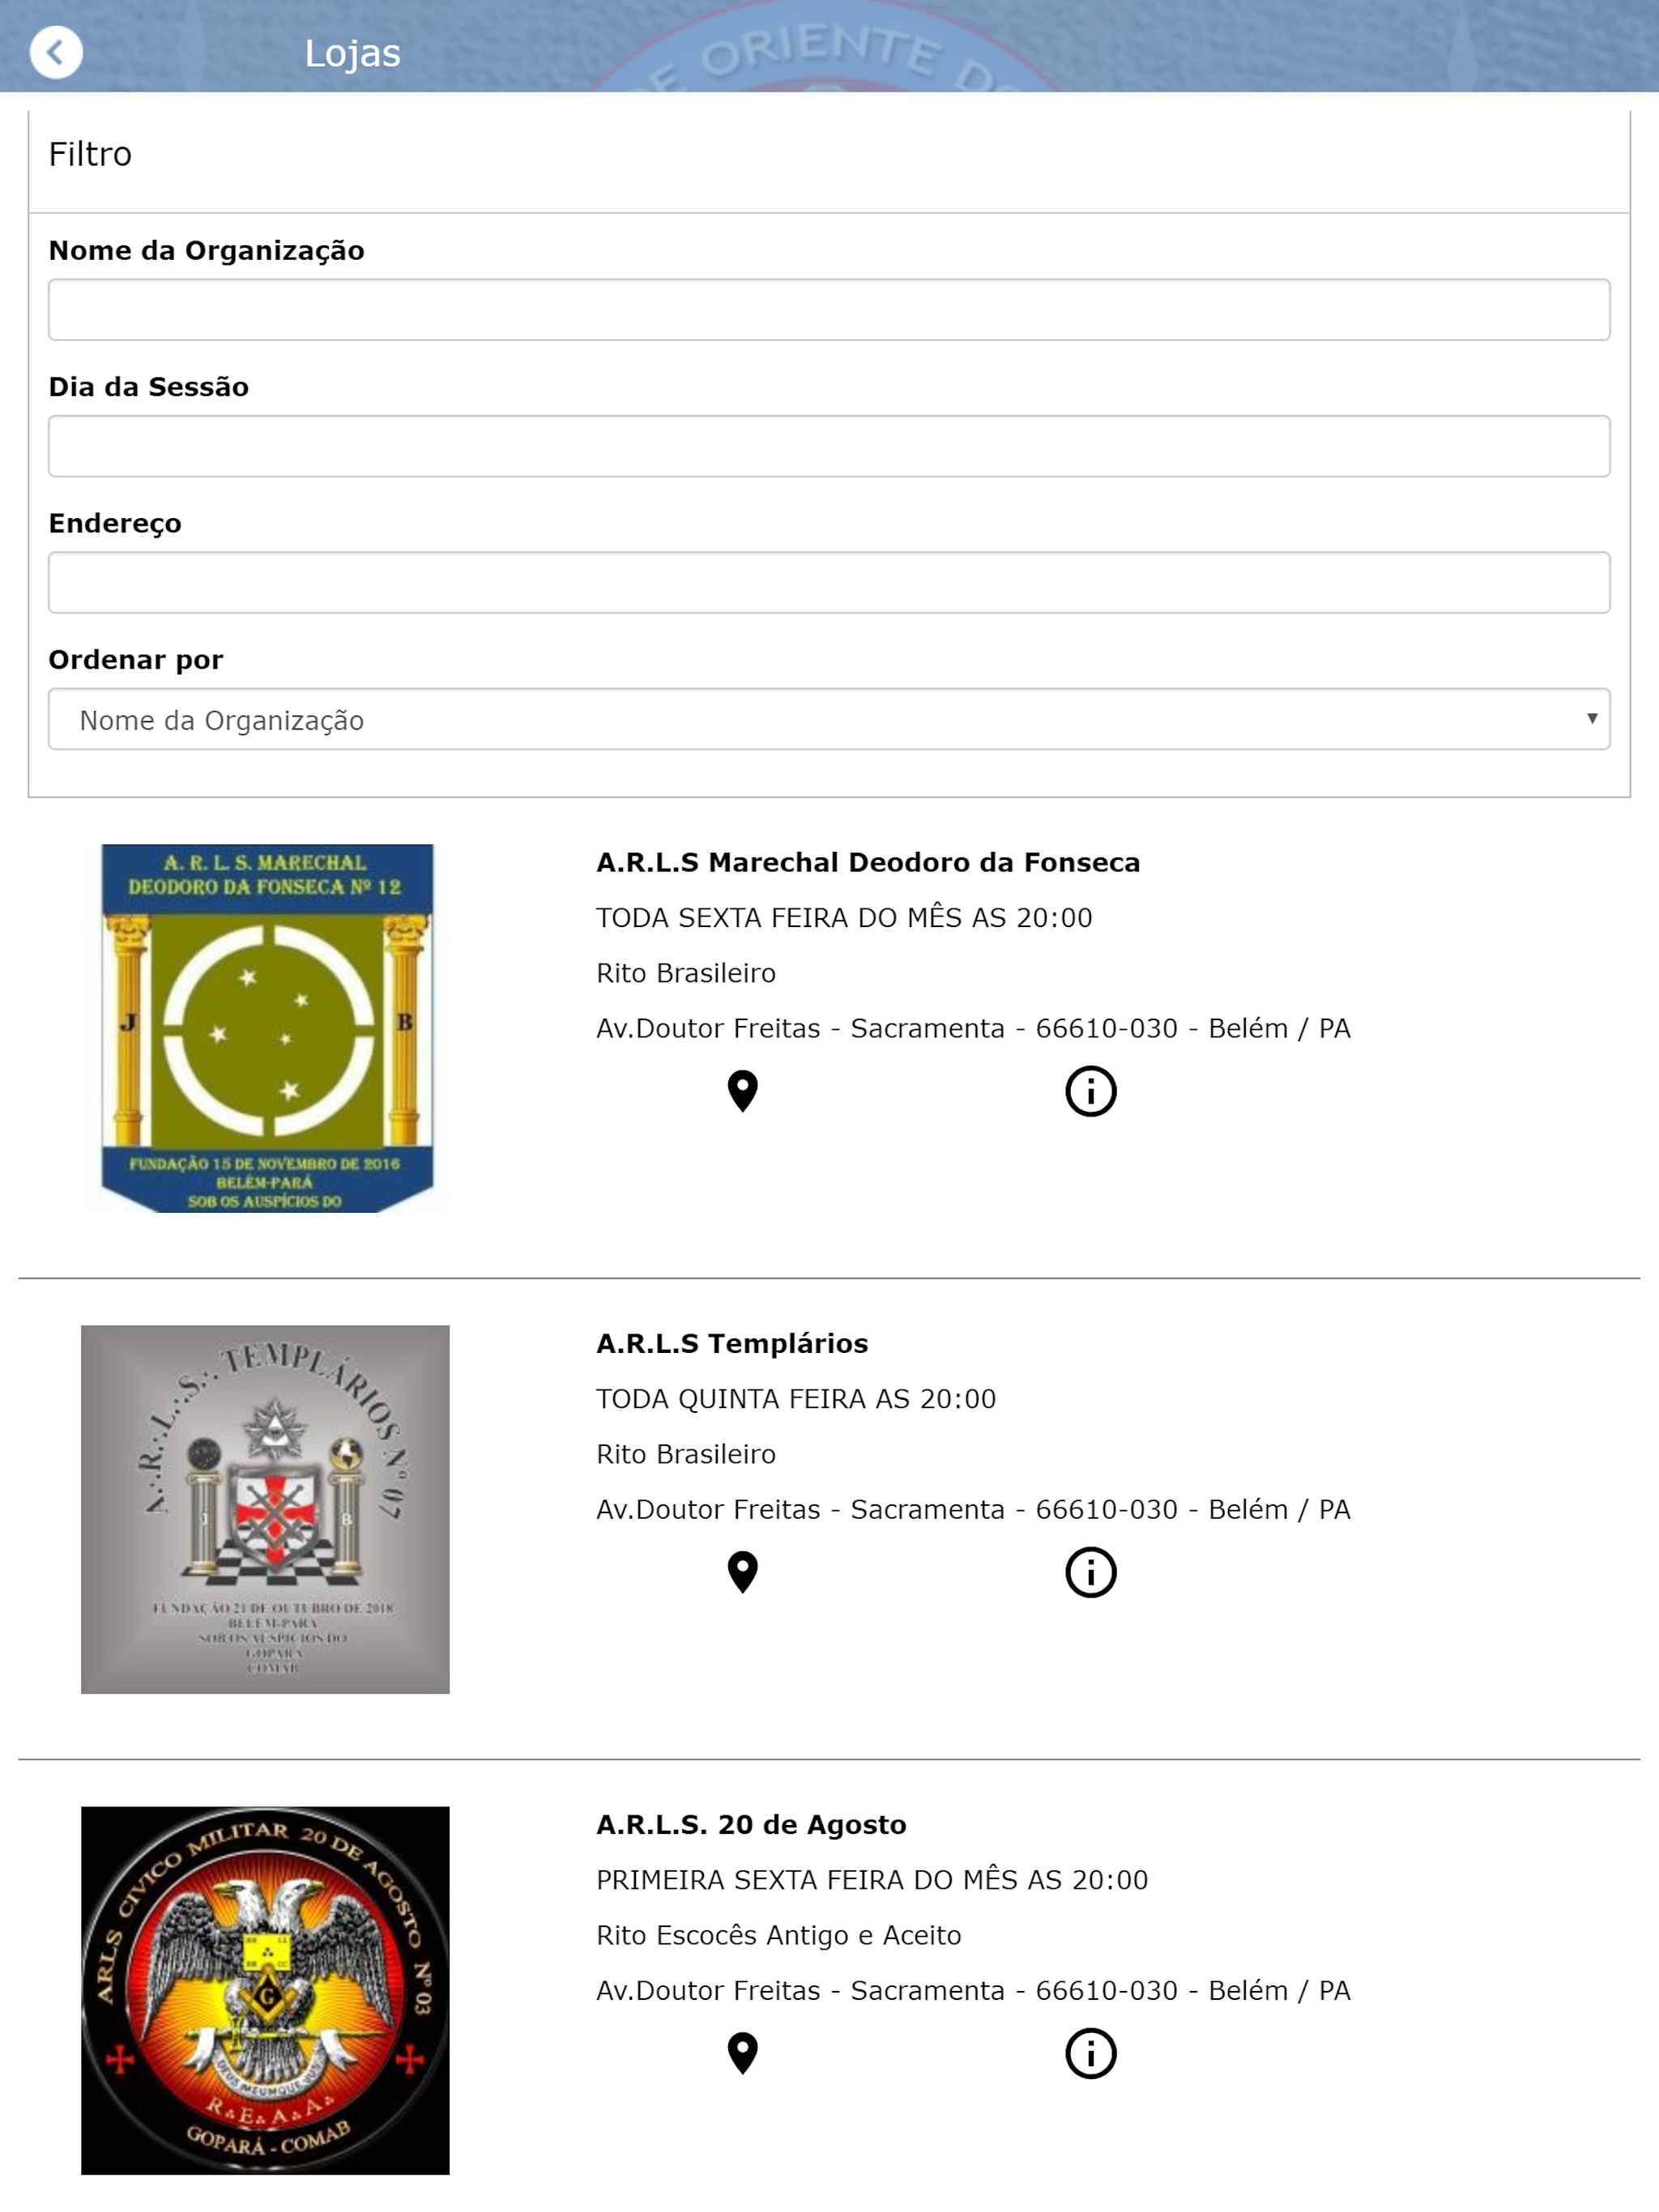Click the Lojas page title

pyautogui.click(x=352, y=53)
